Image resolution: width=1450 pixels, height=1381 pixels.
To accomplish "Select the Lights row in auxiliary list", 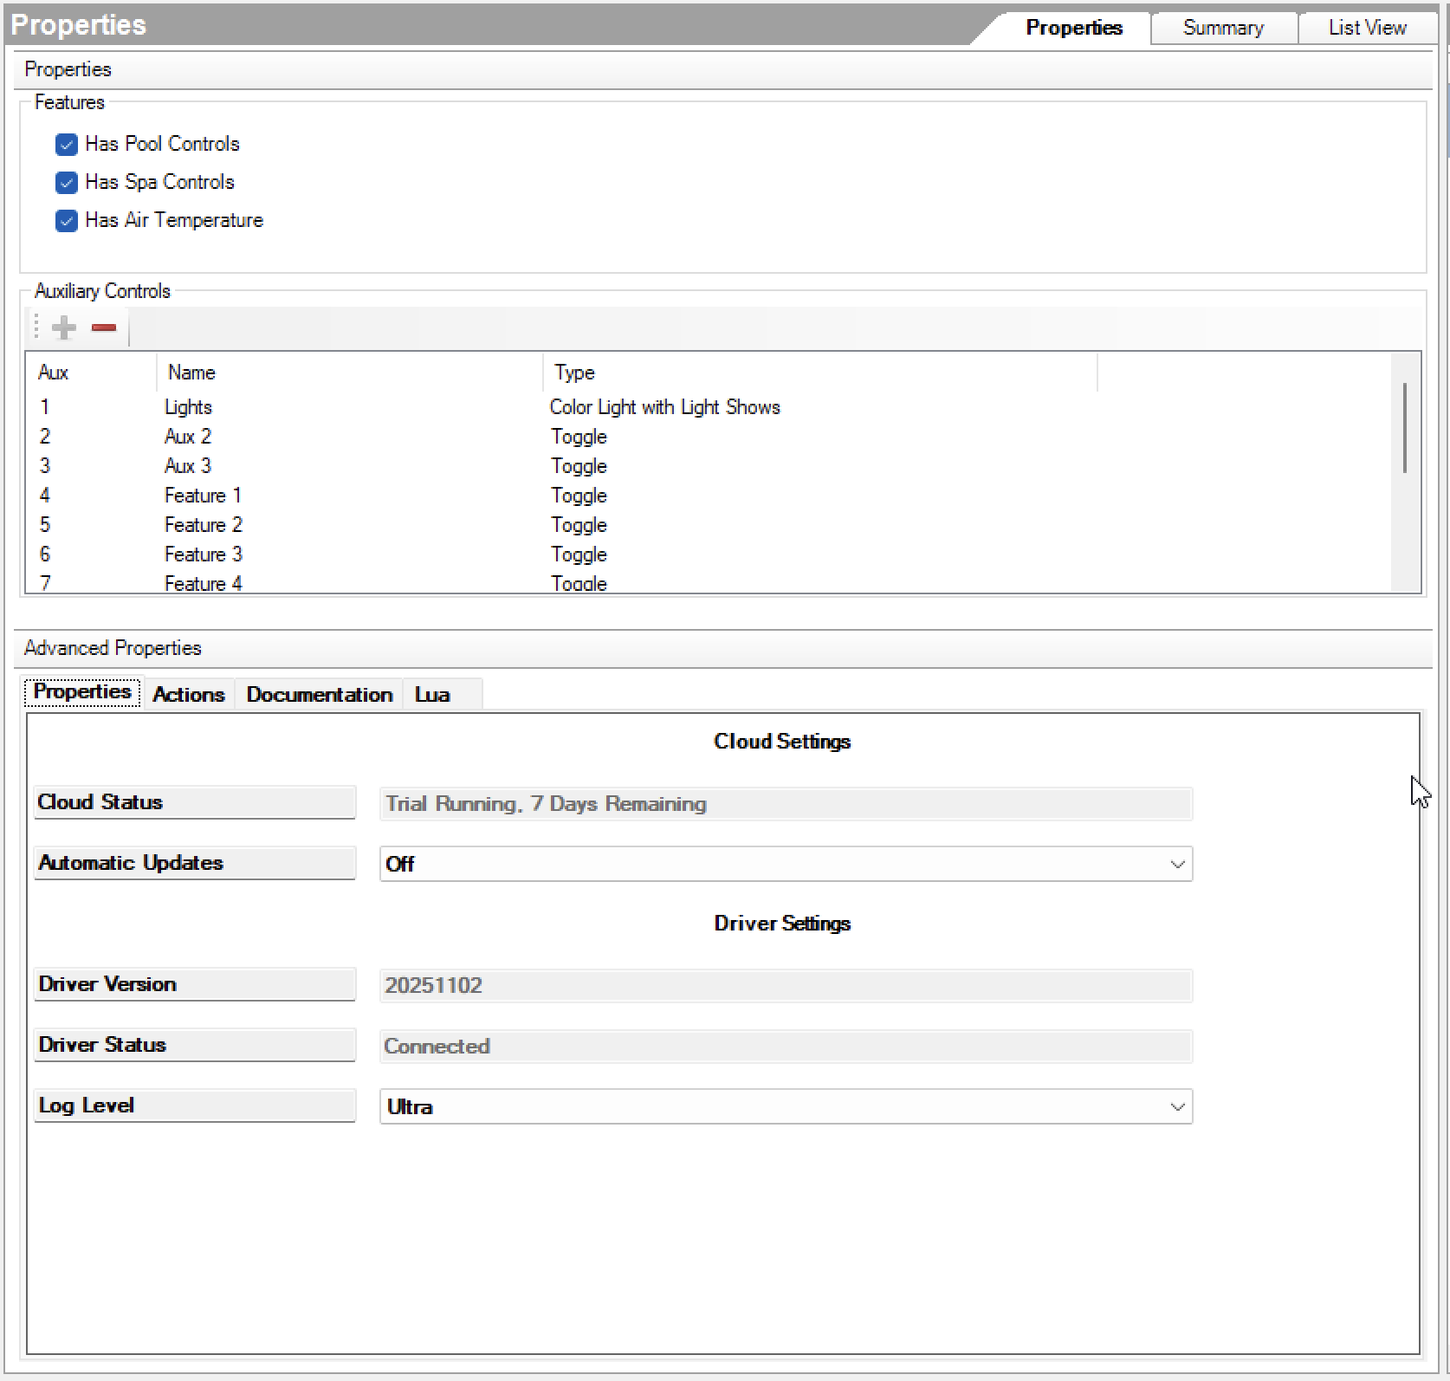I will coord(188,407).
